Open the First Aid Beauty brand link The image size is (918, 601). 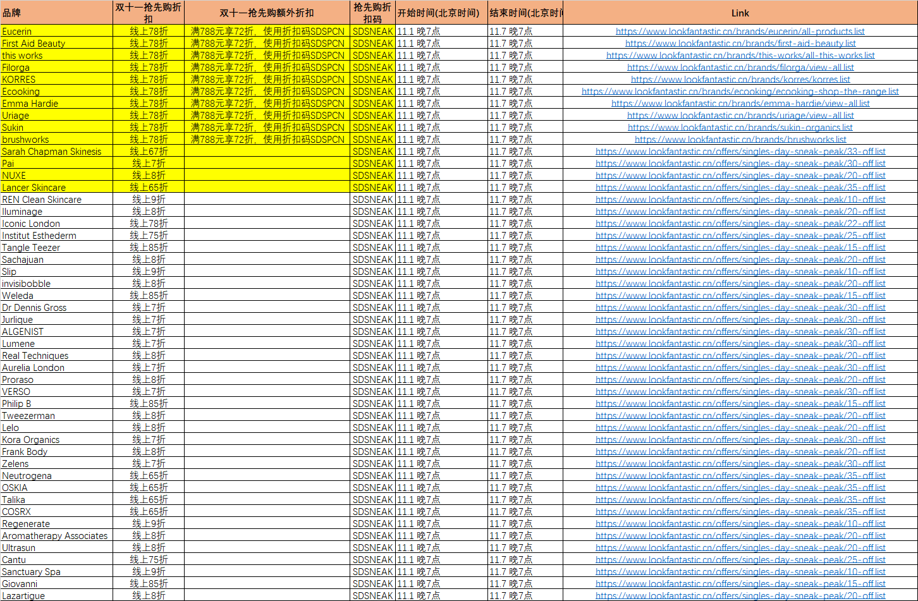(x=740, y=43)
